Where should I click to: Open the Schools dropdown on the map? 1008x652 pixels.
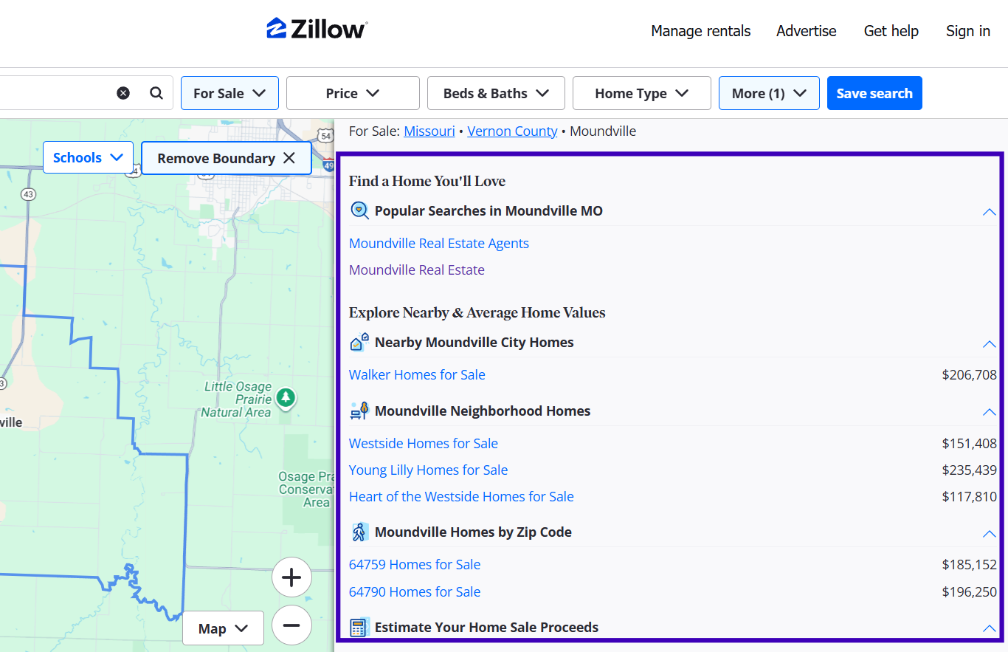pyautogui.click(x=88, y=157)
